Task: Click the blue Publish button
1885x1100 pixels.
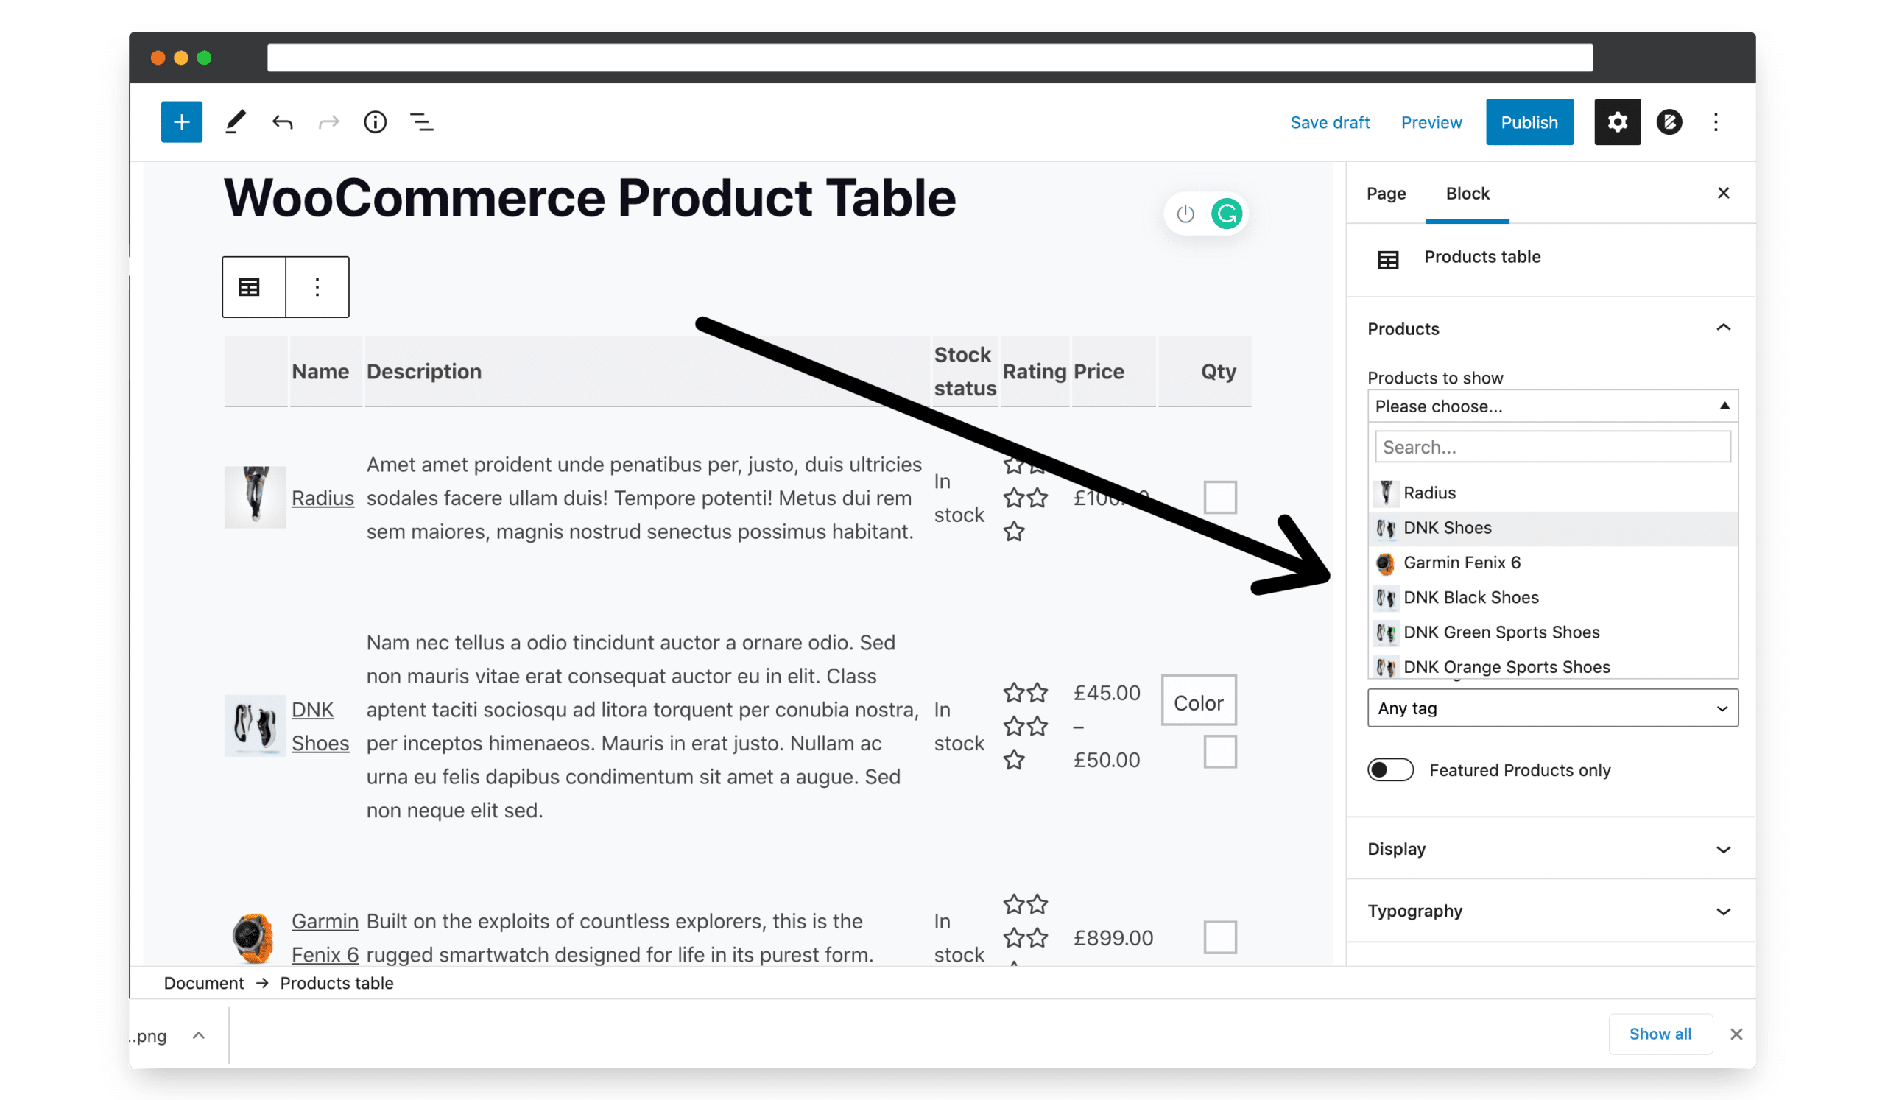Action: pos(1529,122)
